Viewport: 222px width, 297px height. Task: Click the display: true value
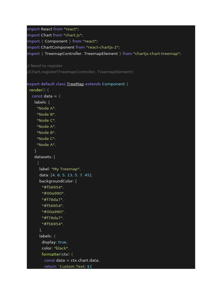tap(62, 242)
